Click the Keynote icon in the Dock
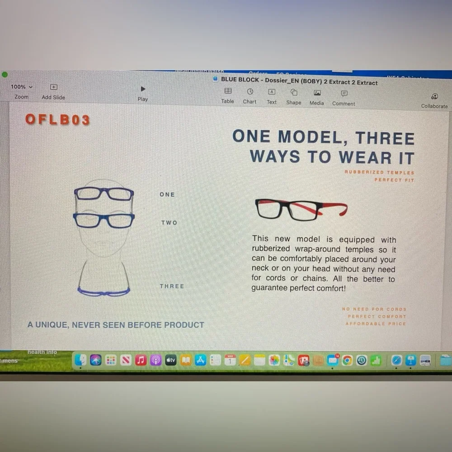Viewport: 452px width, 452px height. (x=411, y=360)
